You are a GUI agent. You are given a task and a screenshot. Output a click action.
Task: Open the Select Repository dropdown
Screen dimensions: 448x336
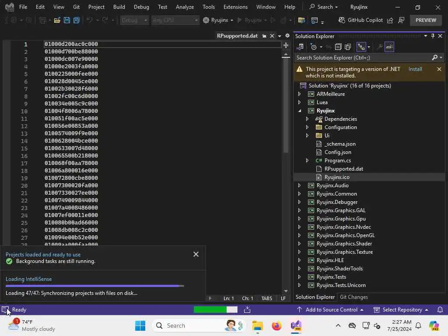pyautogui.click(x=401, y=310)
